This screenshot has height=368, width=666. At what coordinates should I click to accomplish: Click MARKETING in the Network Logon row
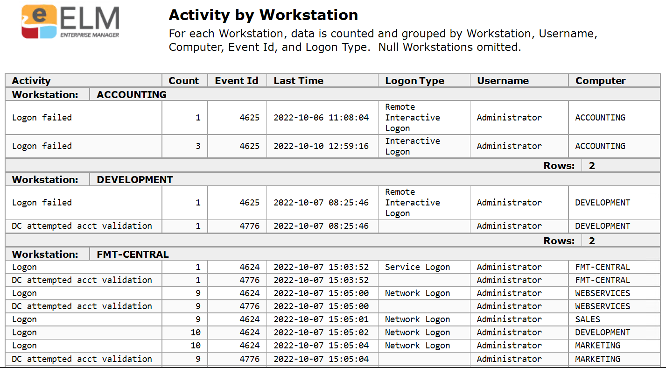click(x=598, y=346)
